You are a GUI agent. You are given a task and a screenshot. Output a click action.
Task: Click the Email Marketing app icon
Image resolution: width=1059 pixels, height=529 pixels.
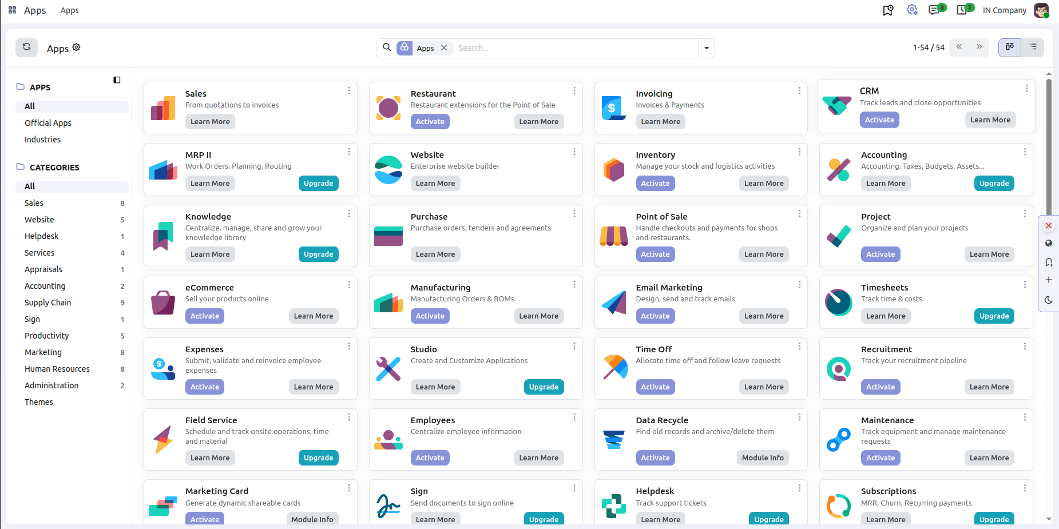pos(614,302)
